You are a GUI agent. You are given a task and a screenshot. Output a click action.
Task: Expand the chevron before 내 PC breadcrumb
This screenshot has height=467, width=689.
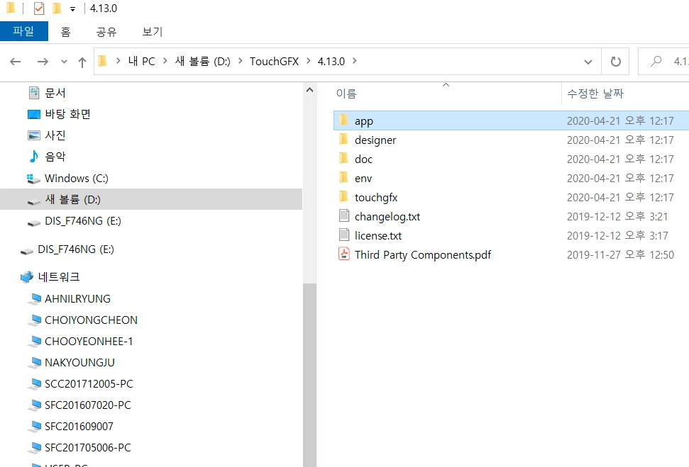click(118, 61)
